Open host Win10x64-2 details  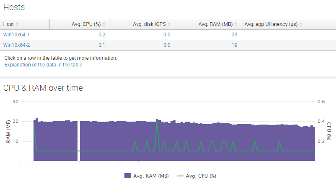(16, 45)
